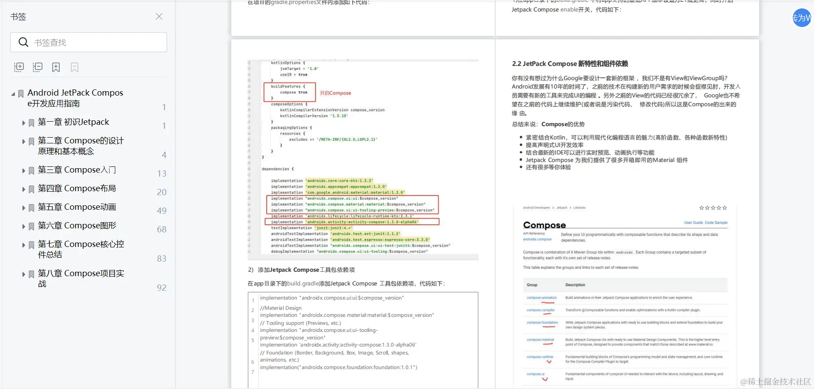Click bookmark icon beside 第六章 Compose图形
The width and height of the screenshot is (814, 389).
pos(31,226)
